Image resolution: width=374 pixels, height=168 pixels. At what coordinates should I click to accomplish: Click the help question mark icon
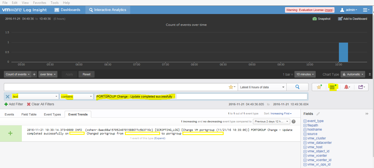click(x=294, y=122)
